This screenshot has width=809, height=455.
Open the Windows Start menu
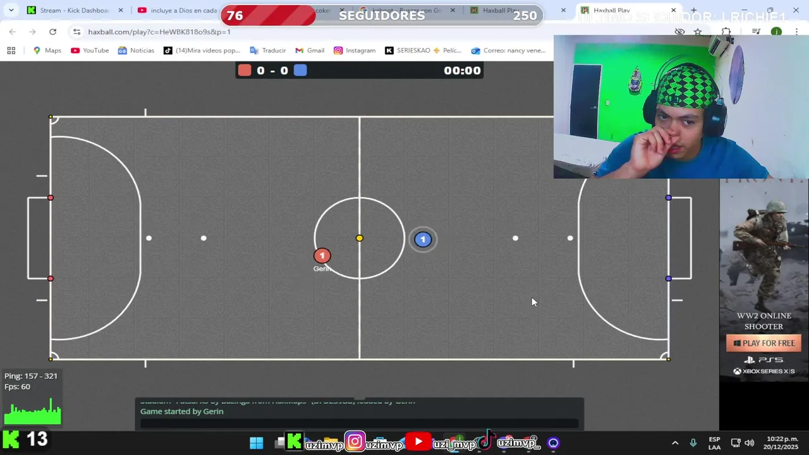tap(256, 443)
